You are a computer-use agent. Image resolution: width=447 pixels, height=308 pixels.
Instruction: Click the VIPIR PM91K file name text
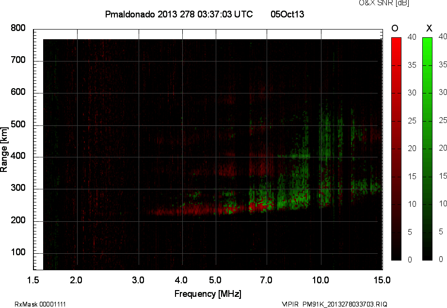[x=335, y=304]
